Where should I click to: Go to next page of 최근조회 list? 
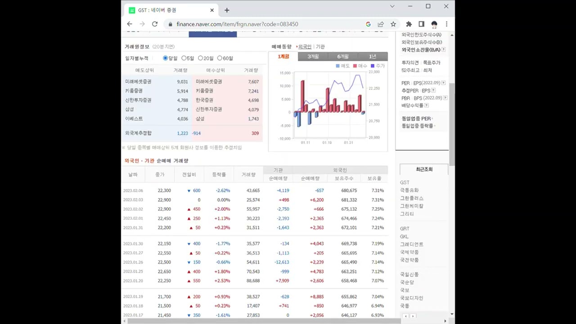click(x=413, y=316)
